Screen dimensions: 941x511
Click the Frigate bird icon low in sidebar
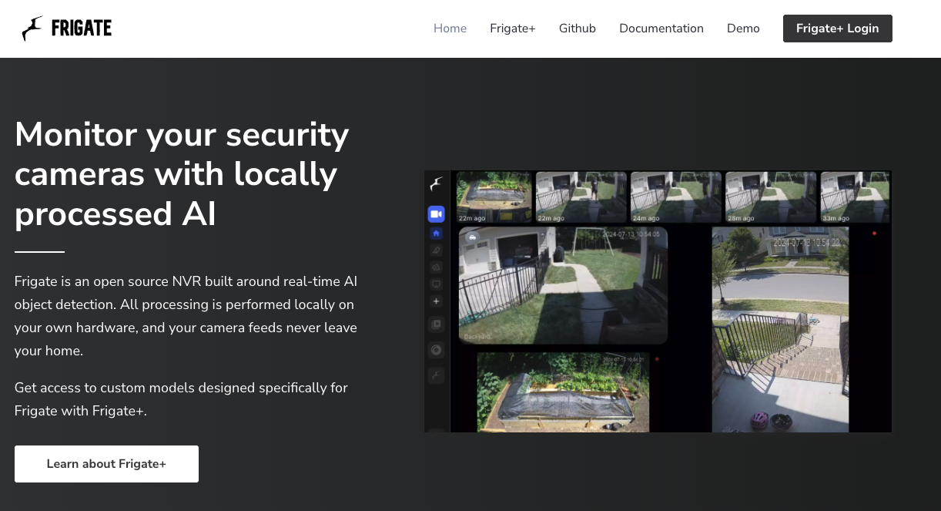point(436,375)
